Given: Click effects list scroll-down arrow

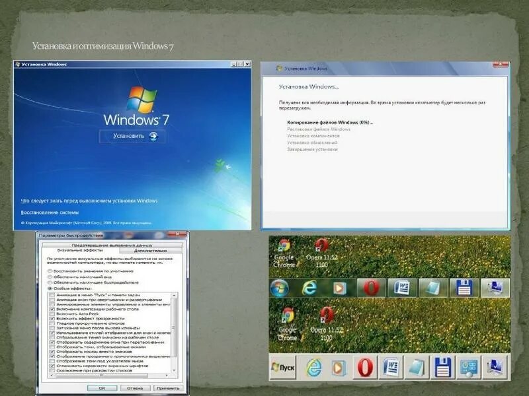Looking at the screenshot, I should coord(174,370).
